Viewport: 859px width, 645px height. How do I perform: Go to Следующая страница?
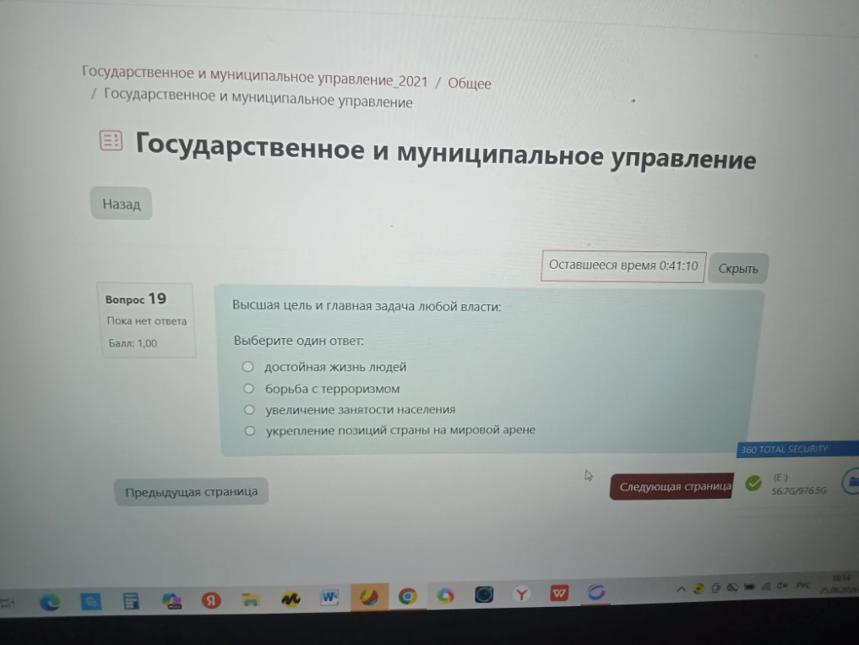[672, 486]
